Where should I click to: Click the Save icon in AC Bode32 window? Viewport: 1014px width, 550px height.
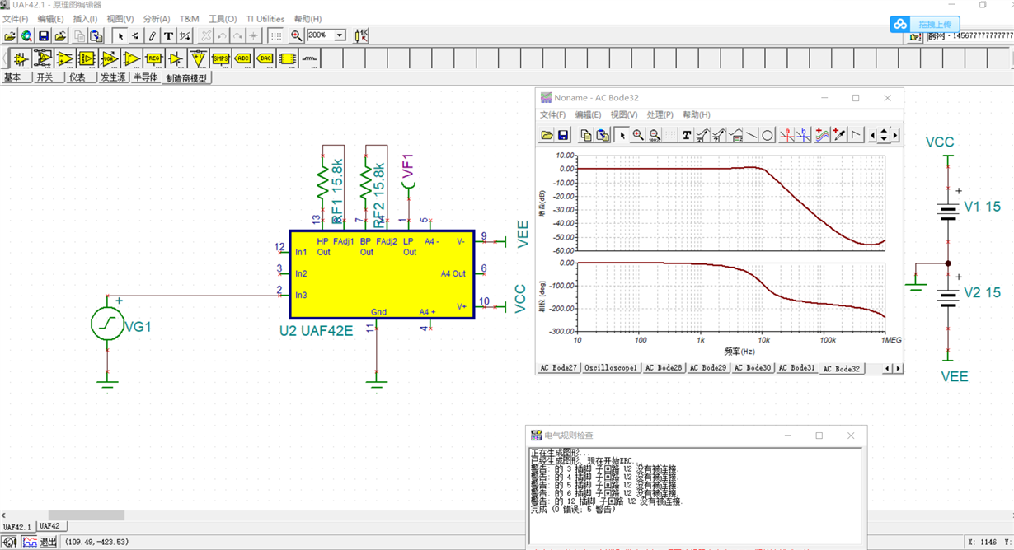coord(563,135)
